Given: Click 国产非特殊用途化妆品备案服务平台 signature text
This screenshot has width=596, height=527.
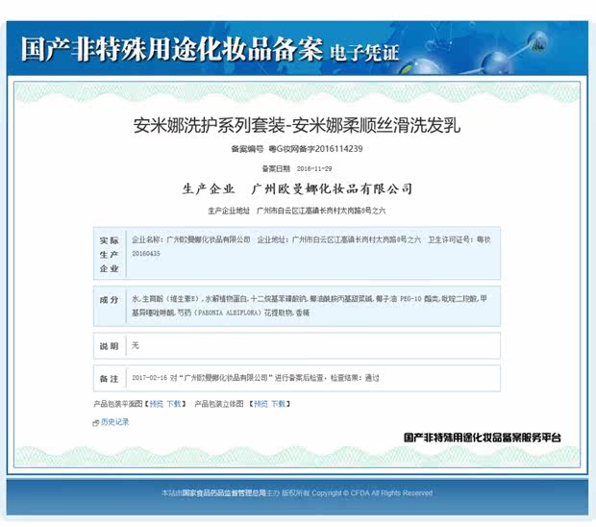Looking at the screenshot, I should pyautogui.click(x=482, y=438).
